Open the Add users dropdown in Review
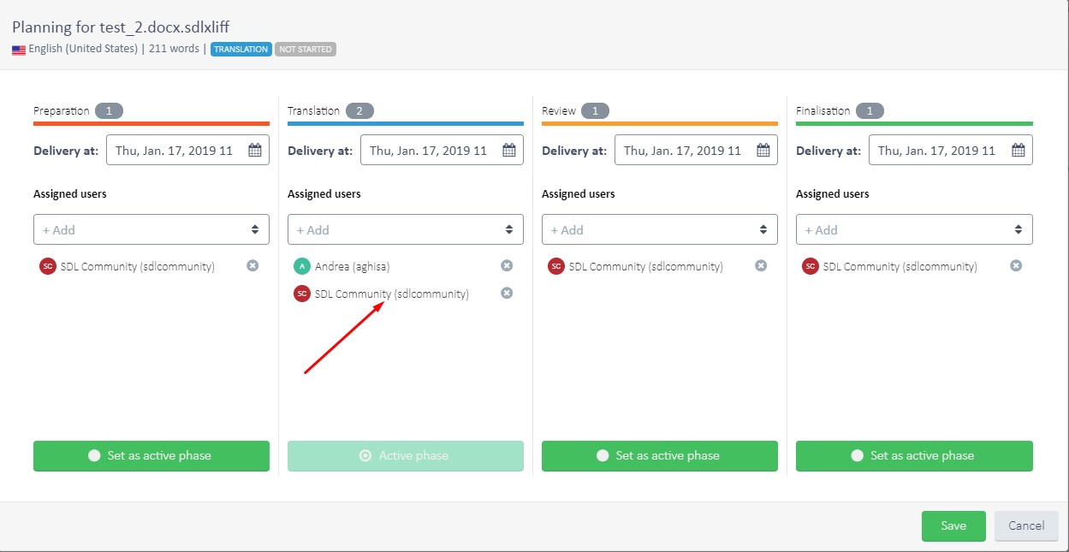The image size is (1069, 552). [660, 229]
